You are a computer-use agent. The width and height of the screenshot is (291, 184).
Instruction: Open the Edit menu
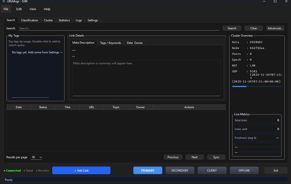click(x=19, y=9)
